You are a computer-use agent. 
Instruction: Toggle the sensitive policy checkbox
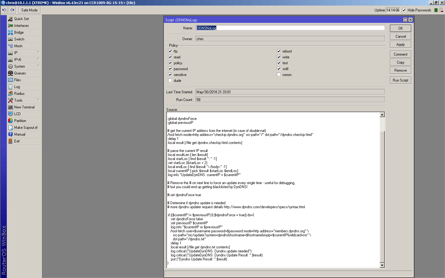(x=170, y=74)
